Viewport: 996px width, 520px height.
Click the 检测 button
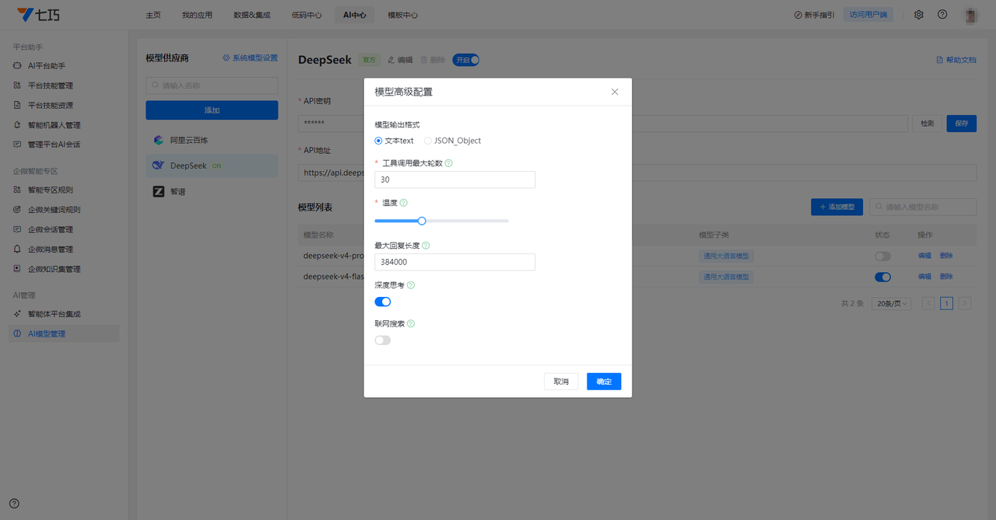click(x=928, y=124)
